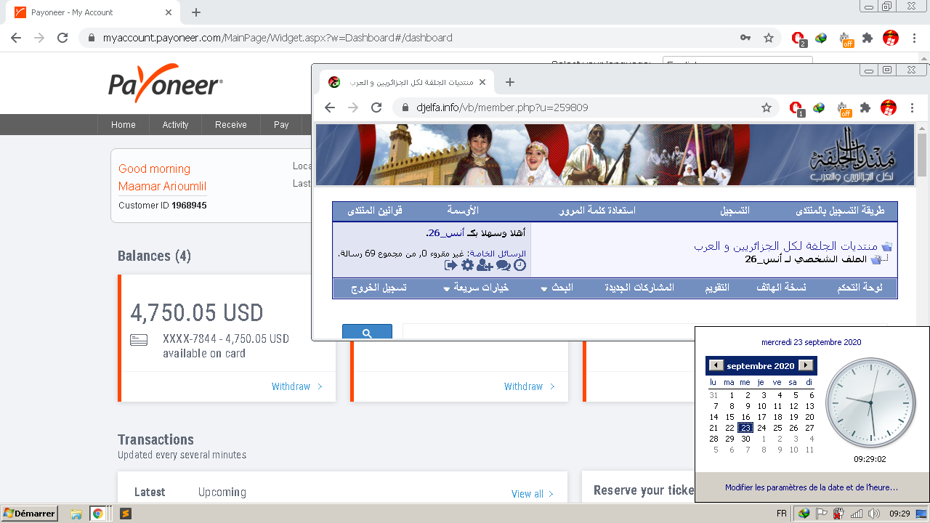This screenshot has height=523, width=930.
Task: Click the forum banner image
Action: [x=615, y=155]
